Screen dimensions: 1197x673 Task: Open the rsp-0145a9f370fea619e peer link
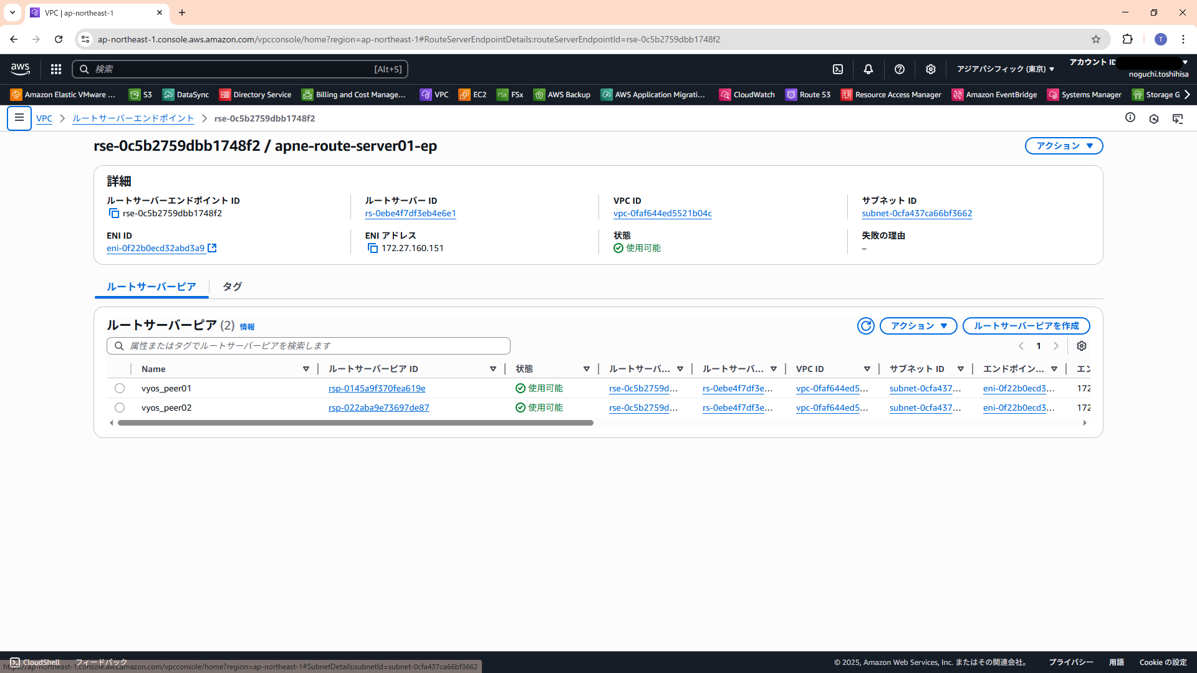tap(377, 388)
